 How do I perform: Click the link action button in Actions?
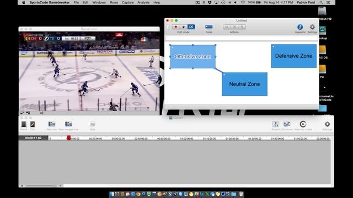pyautogui.click(x=227, y=27)
